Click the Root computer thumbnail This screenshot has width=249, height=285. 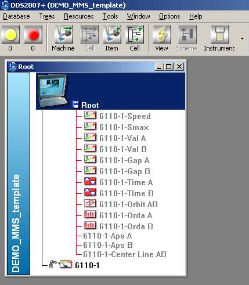(53, 91)
